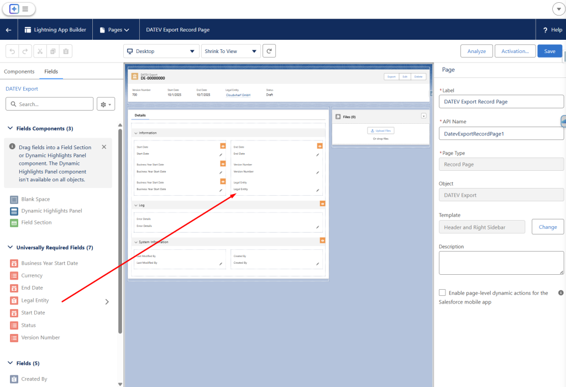Open the Desktop form factor dropdown
The image size is (566, 387).
pyautogui.click(x=161, y=51)
